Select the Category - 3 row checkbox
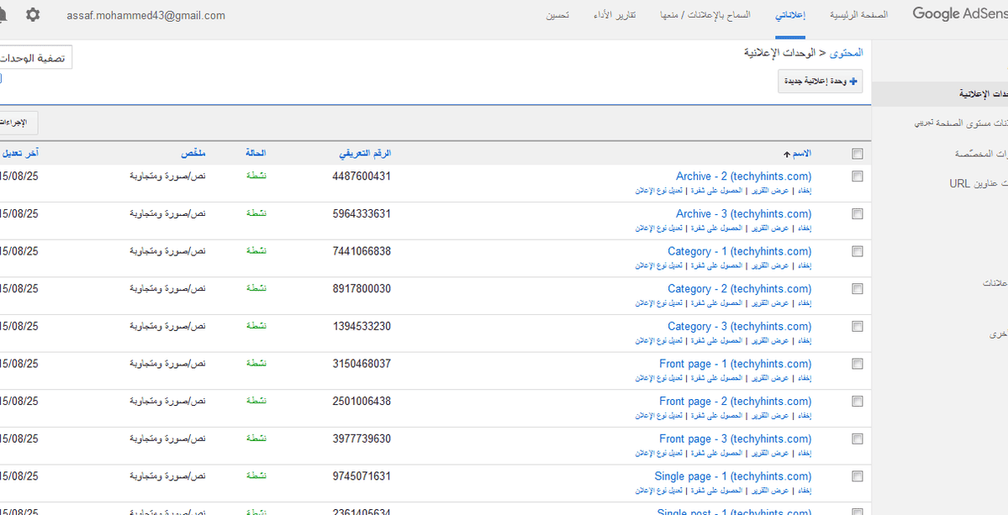This screenshot has height=515, width=1008. (x=857, y=327)
